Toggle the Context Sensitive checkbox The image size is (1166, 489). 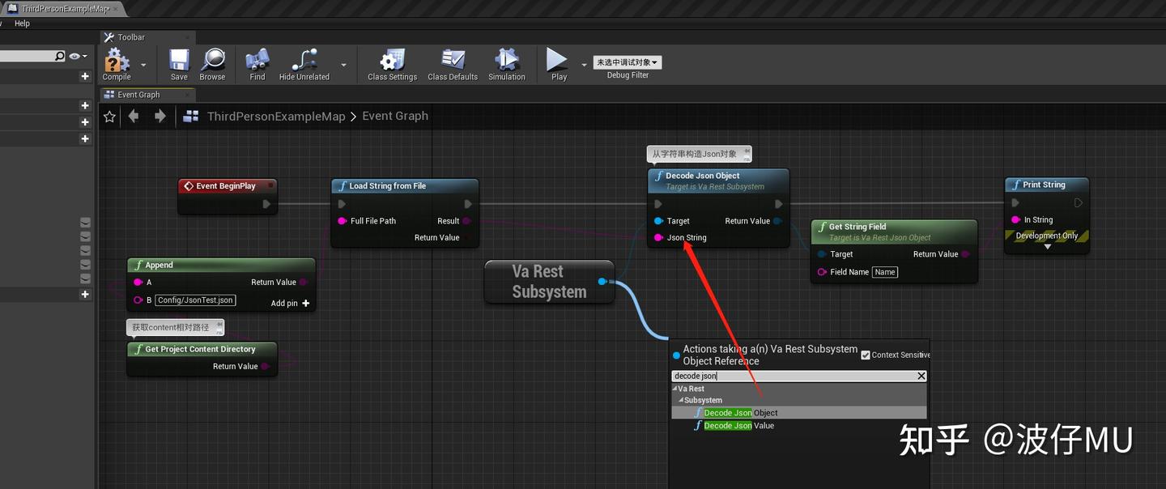[x=866, y=355]
